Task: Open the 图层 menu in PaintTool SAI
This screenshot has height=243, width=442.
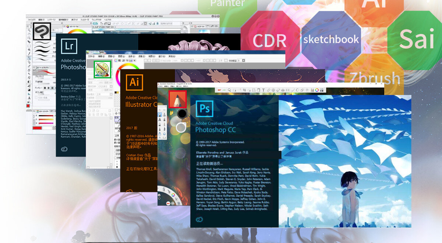Action: (x=122, y=56)
